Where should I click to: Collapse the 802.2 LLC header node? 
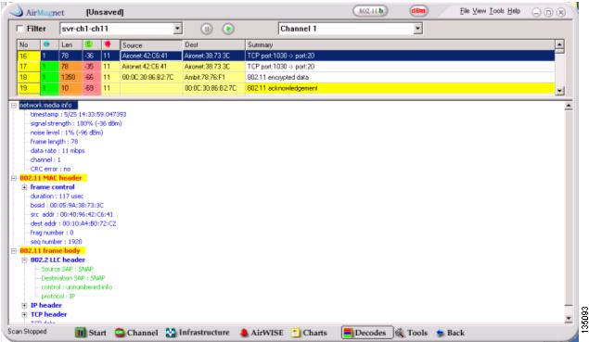(24, 260)
